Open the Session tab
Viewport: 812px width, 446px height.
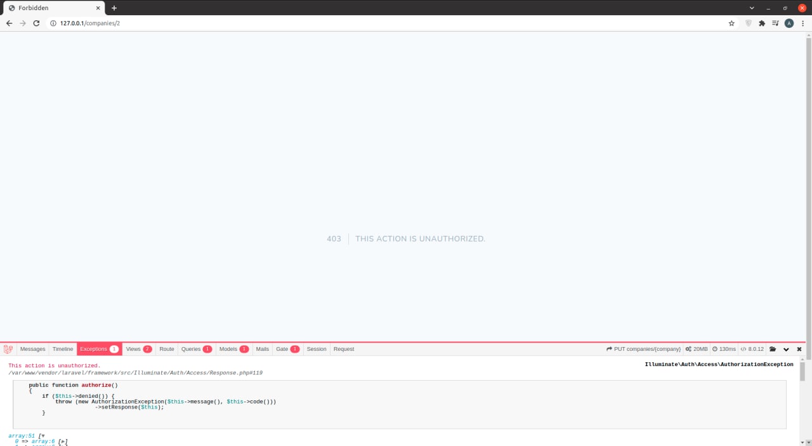[x=317, y=349]
